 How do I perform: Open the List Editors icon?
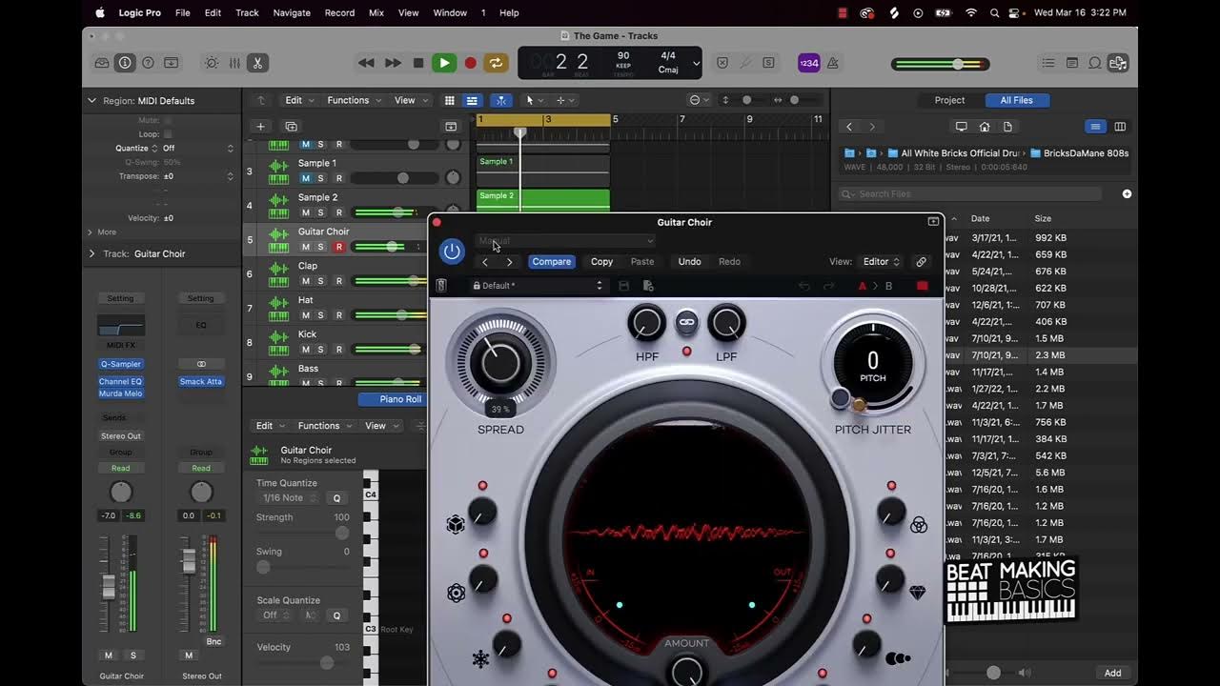[x=1048, y=63]
